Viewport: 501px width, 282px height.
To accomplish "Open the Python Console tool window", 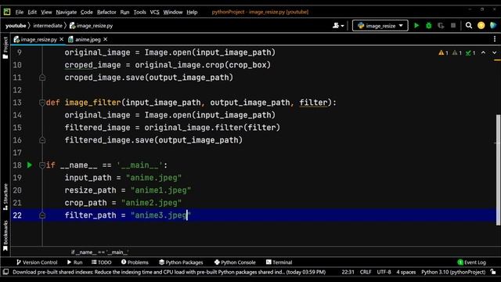I will pos(235,262).
